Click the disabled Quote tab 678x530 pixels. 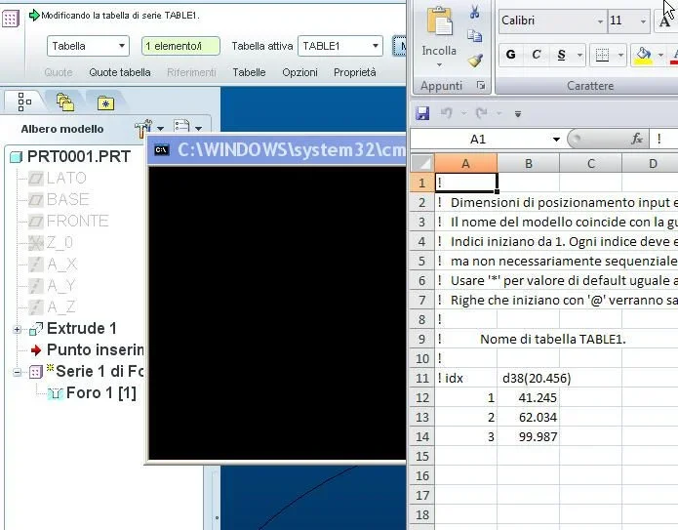coord(59,72)
